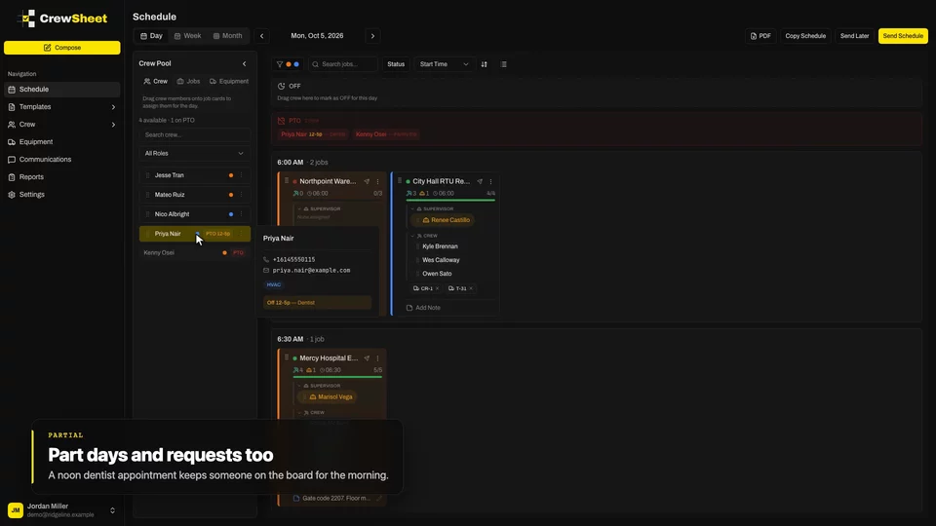Click the sort direction icon beside Start Time
The height and width of the screenshot is (526, 936).
[485, 64]
